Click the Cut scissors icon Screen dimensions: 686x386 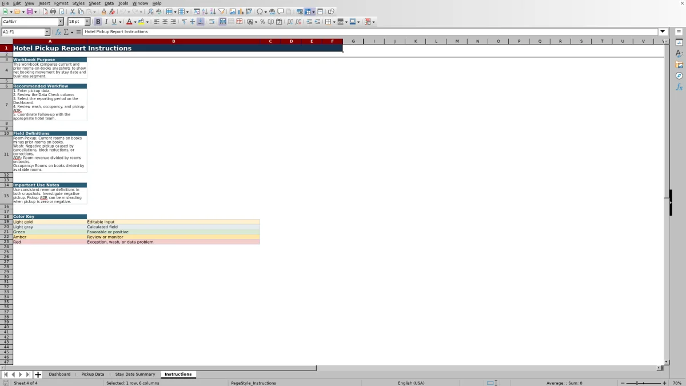72,11
